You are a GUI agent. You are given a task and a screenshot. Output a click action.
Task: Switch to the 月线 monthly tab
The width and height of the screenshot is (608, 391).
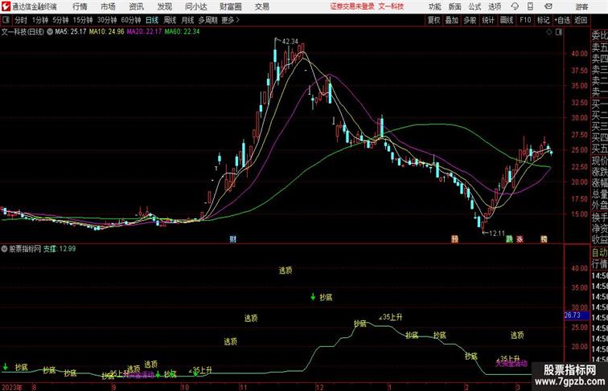pos(187,20)
